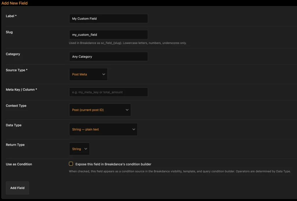297x201 pixels.
Task: Open the Return Type dropdown
Action: coord(79,149)
